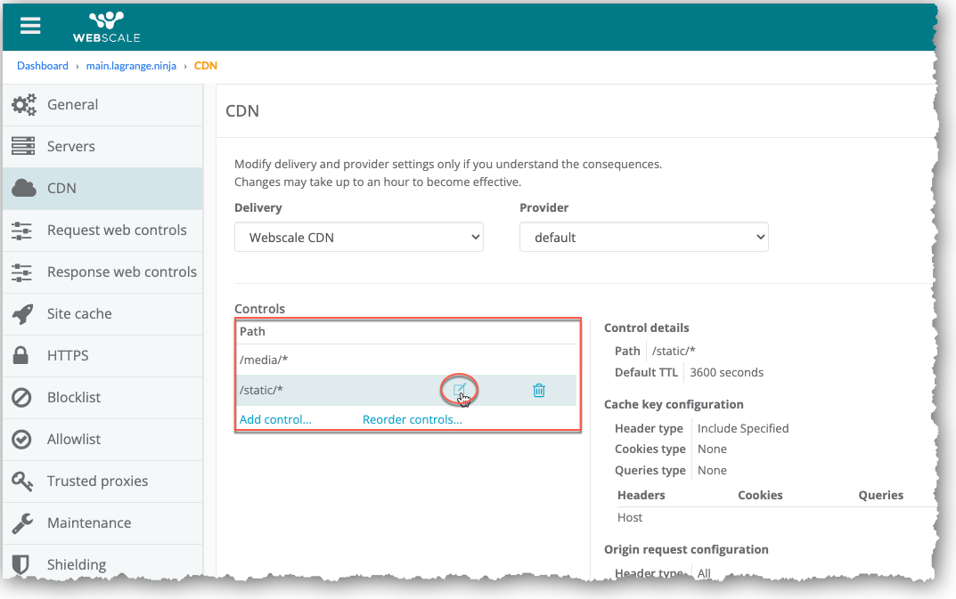Expand the Provider dropdown set to default
The width and height of the screenshot is (956, 599).
(643, 238)
